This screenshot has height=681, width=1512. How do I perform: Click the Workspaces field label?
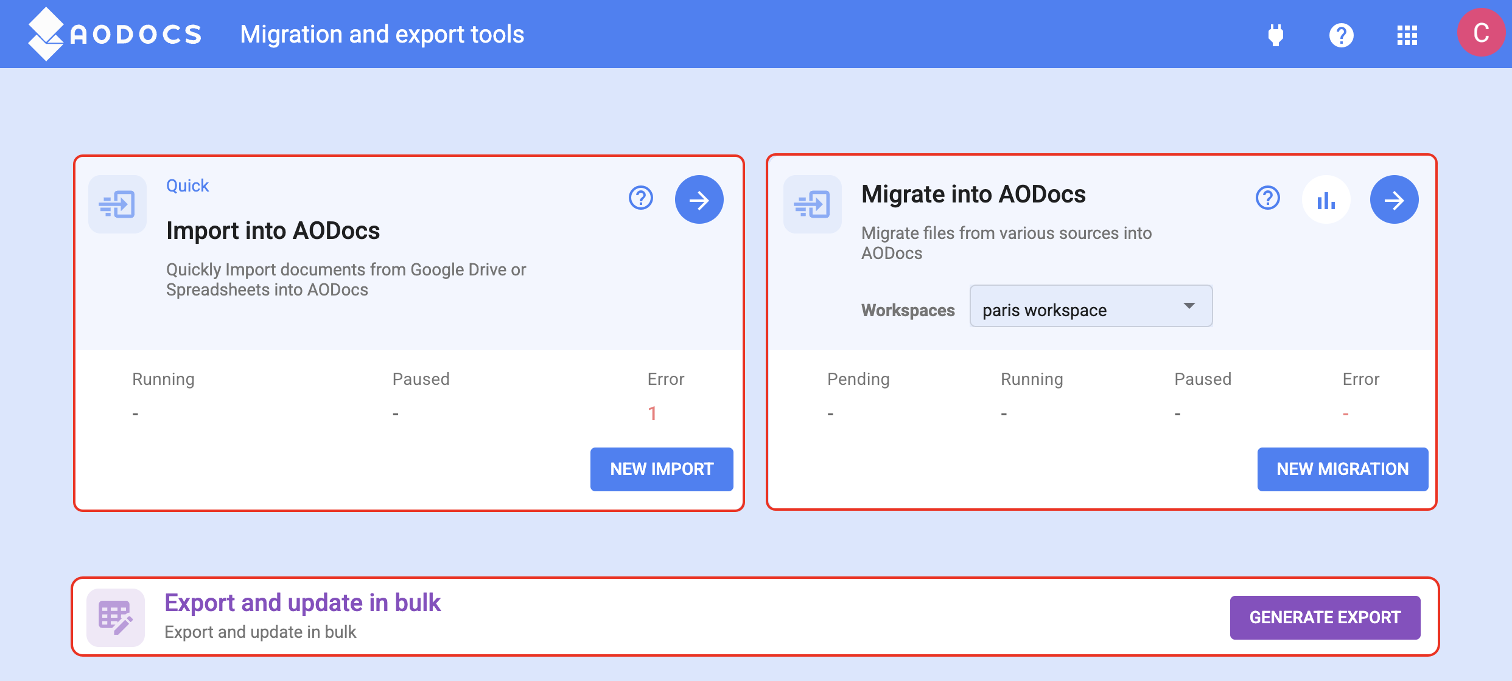click(x=908, y=310)
